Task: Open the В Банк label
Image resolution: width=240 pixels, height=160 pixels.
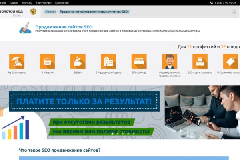Action: (78, 72)
